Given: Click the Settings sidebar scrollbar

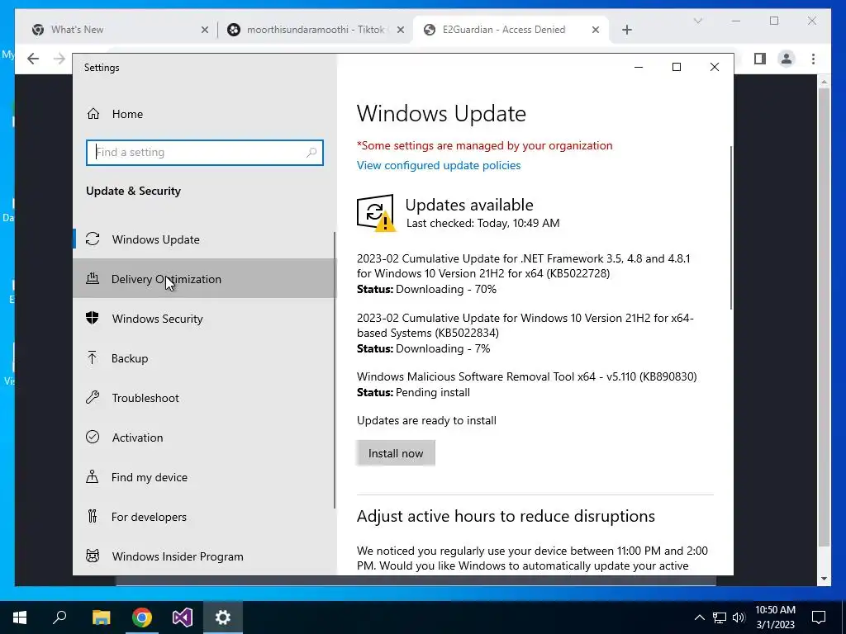Looking at the screenshot, I should coord(335,370).
